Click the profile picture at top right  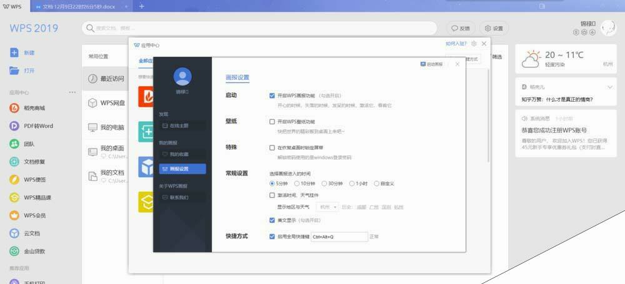[x=609, y=28]
